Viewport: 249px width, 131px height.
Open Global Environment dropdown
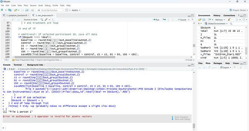[x=216, y=24]
